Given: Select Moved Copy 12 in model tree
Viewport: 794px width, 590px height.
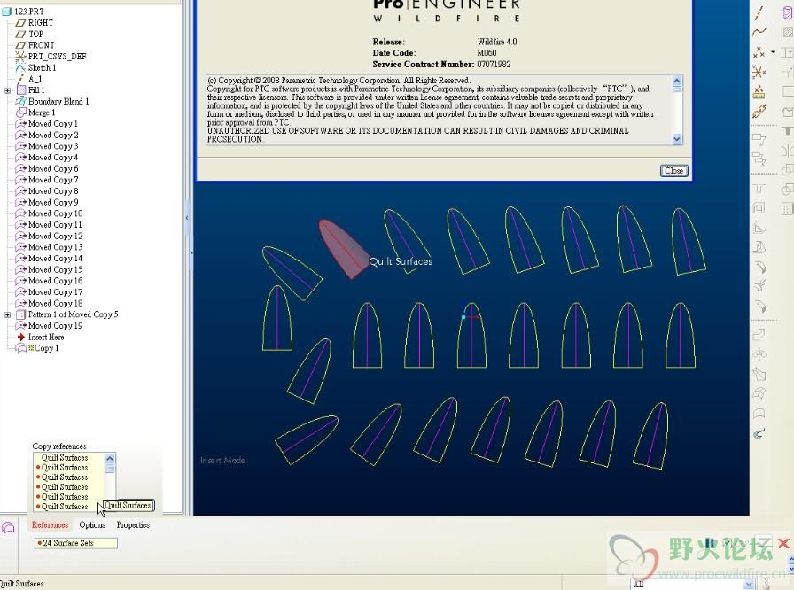Looking at the screenshot, I should (55, 237).
